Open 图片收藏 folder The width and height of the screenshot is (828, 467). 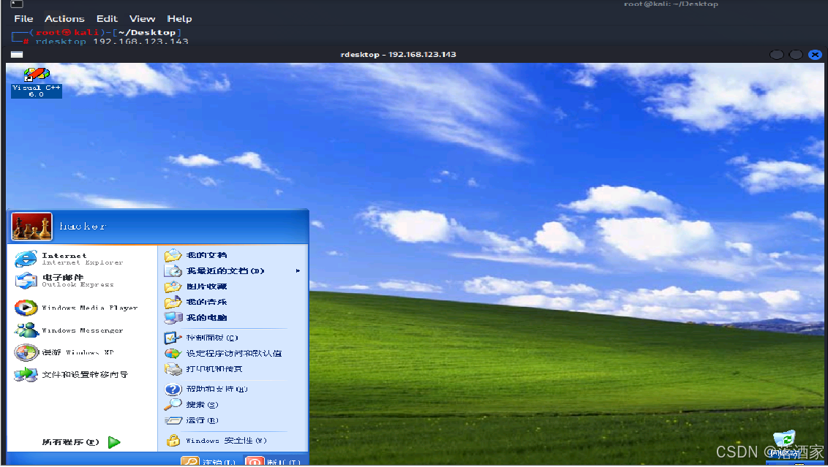195,286
